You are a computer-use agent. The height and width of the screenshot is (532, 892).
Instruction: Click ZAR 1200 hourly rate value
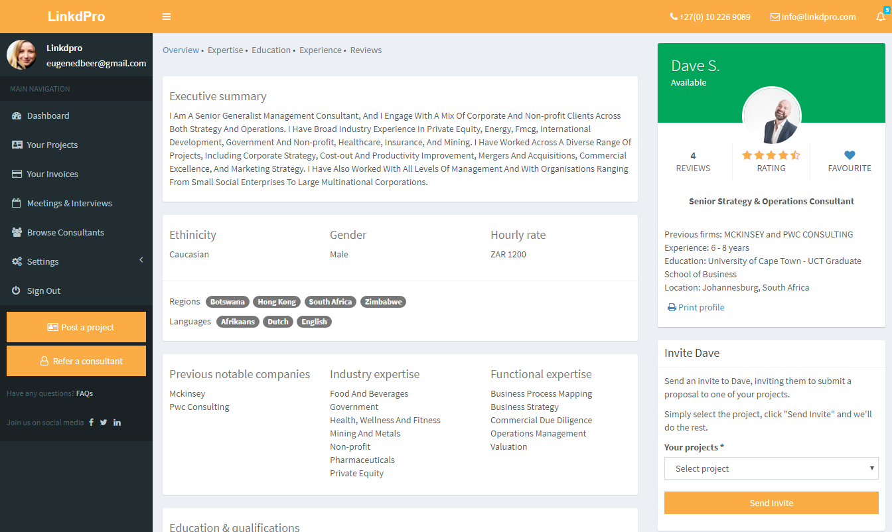[x=508, y=255]
